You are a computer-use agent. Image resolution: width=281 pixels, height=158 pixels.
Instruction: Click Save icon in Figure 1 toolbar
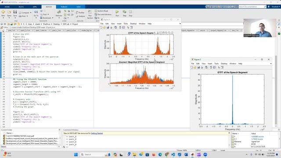(108, 27)
